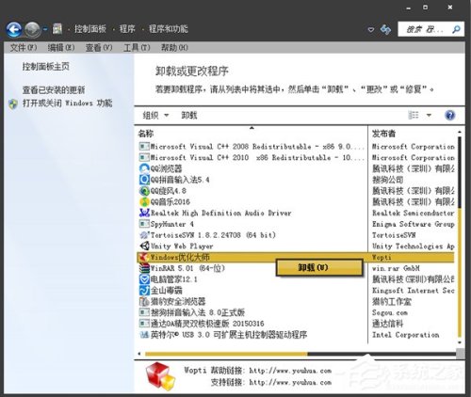Open 查看已安装的更新 link
471x397 pixels.
coord(54,90)
